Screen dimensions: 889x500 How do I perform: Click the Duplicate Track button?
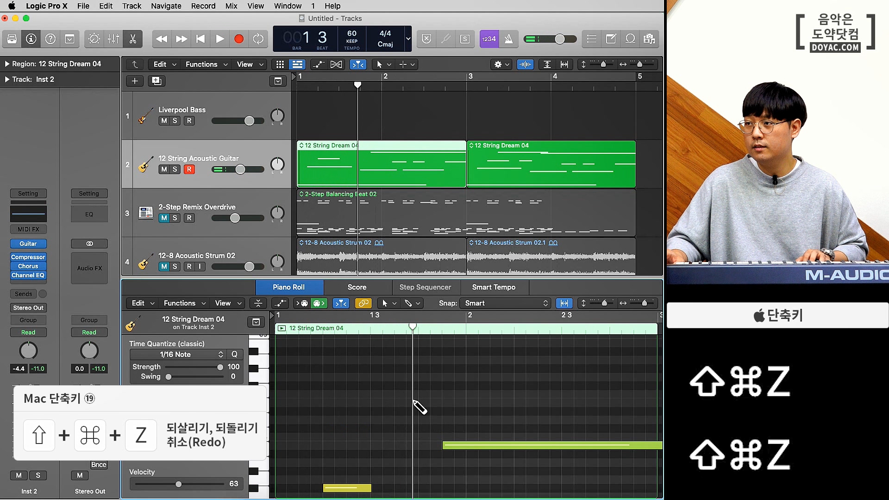[157, 81]
